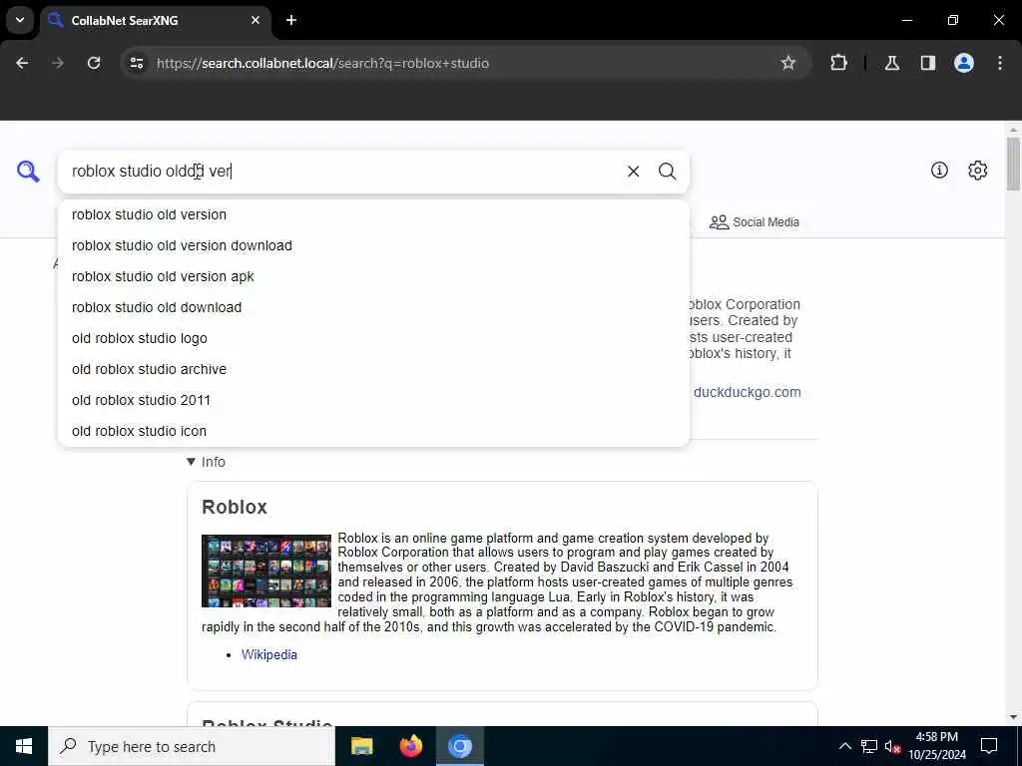
Task: Select suggestion 'old roblox studio logo'
Action: [x=373, y=339]
